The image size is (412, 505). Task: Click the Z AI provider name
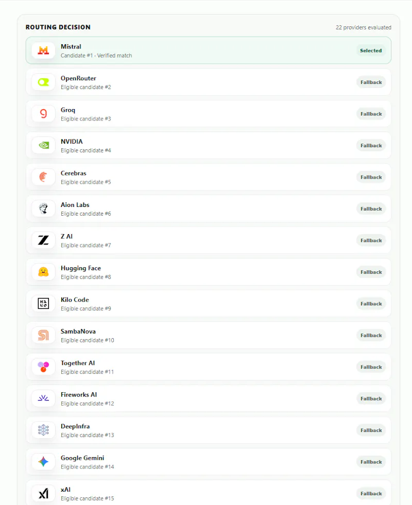66,236
